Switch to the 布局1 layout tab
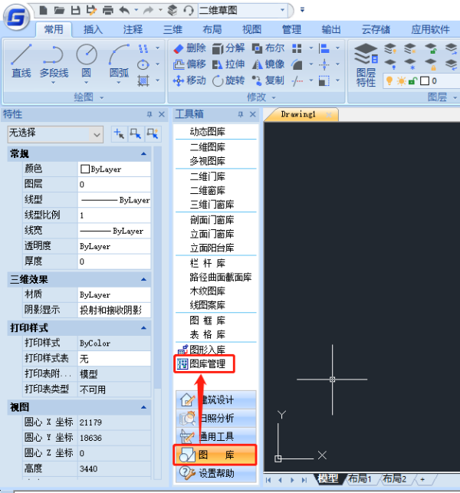The height and width of the screenshot is (493, 460). coord(360,478)
